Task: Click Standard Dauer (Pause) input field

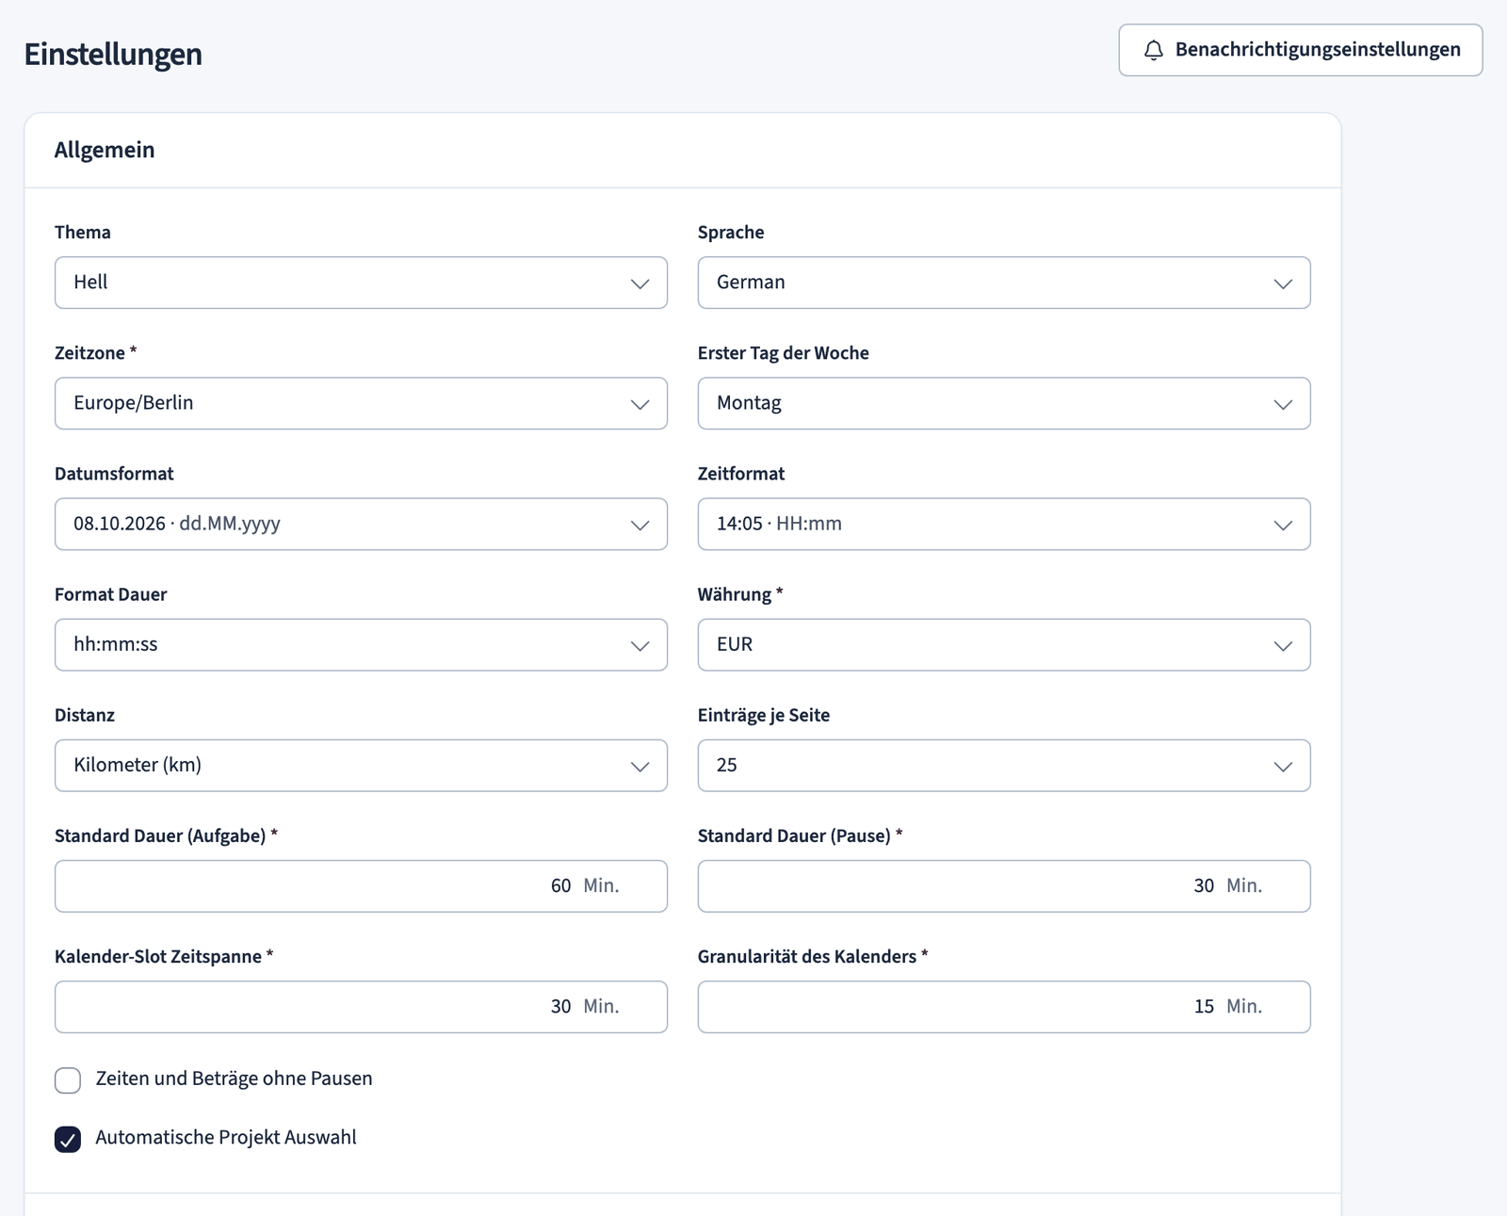Action: [x=1004, y=885]
